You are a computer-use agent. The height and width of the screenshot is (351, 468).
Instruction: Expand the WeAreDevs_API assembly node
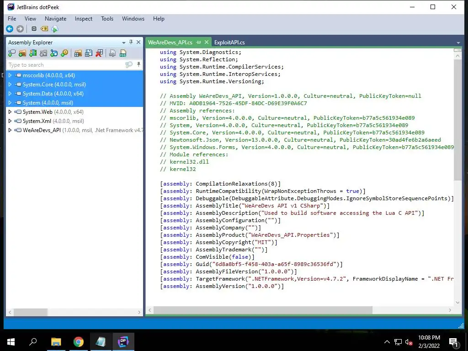10,130
